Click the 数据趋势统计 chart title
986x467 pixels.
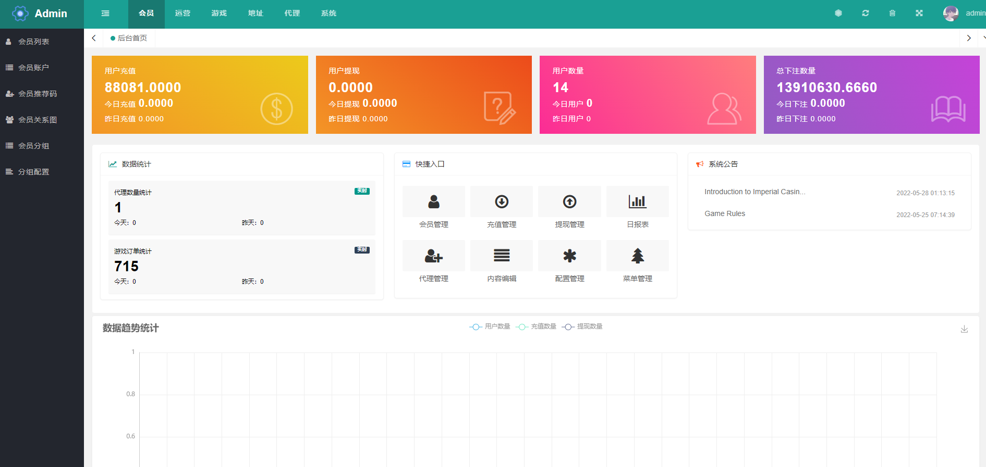coord(131,328)
